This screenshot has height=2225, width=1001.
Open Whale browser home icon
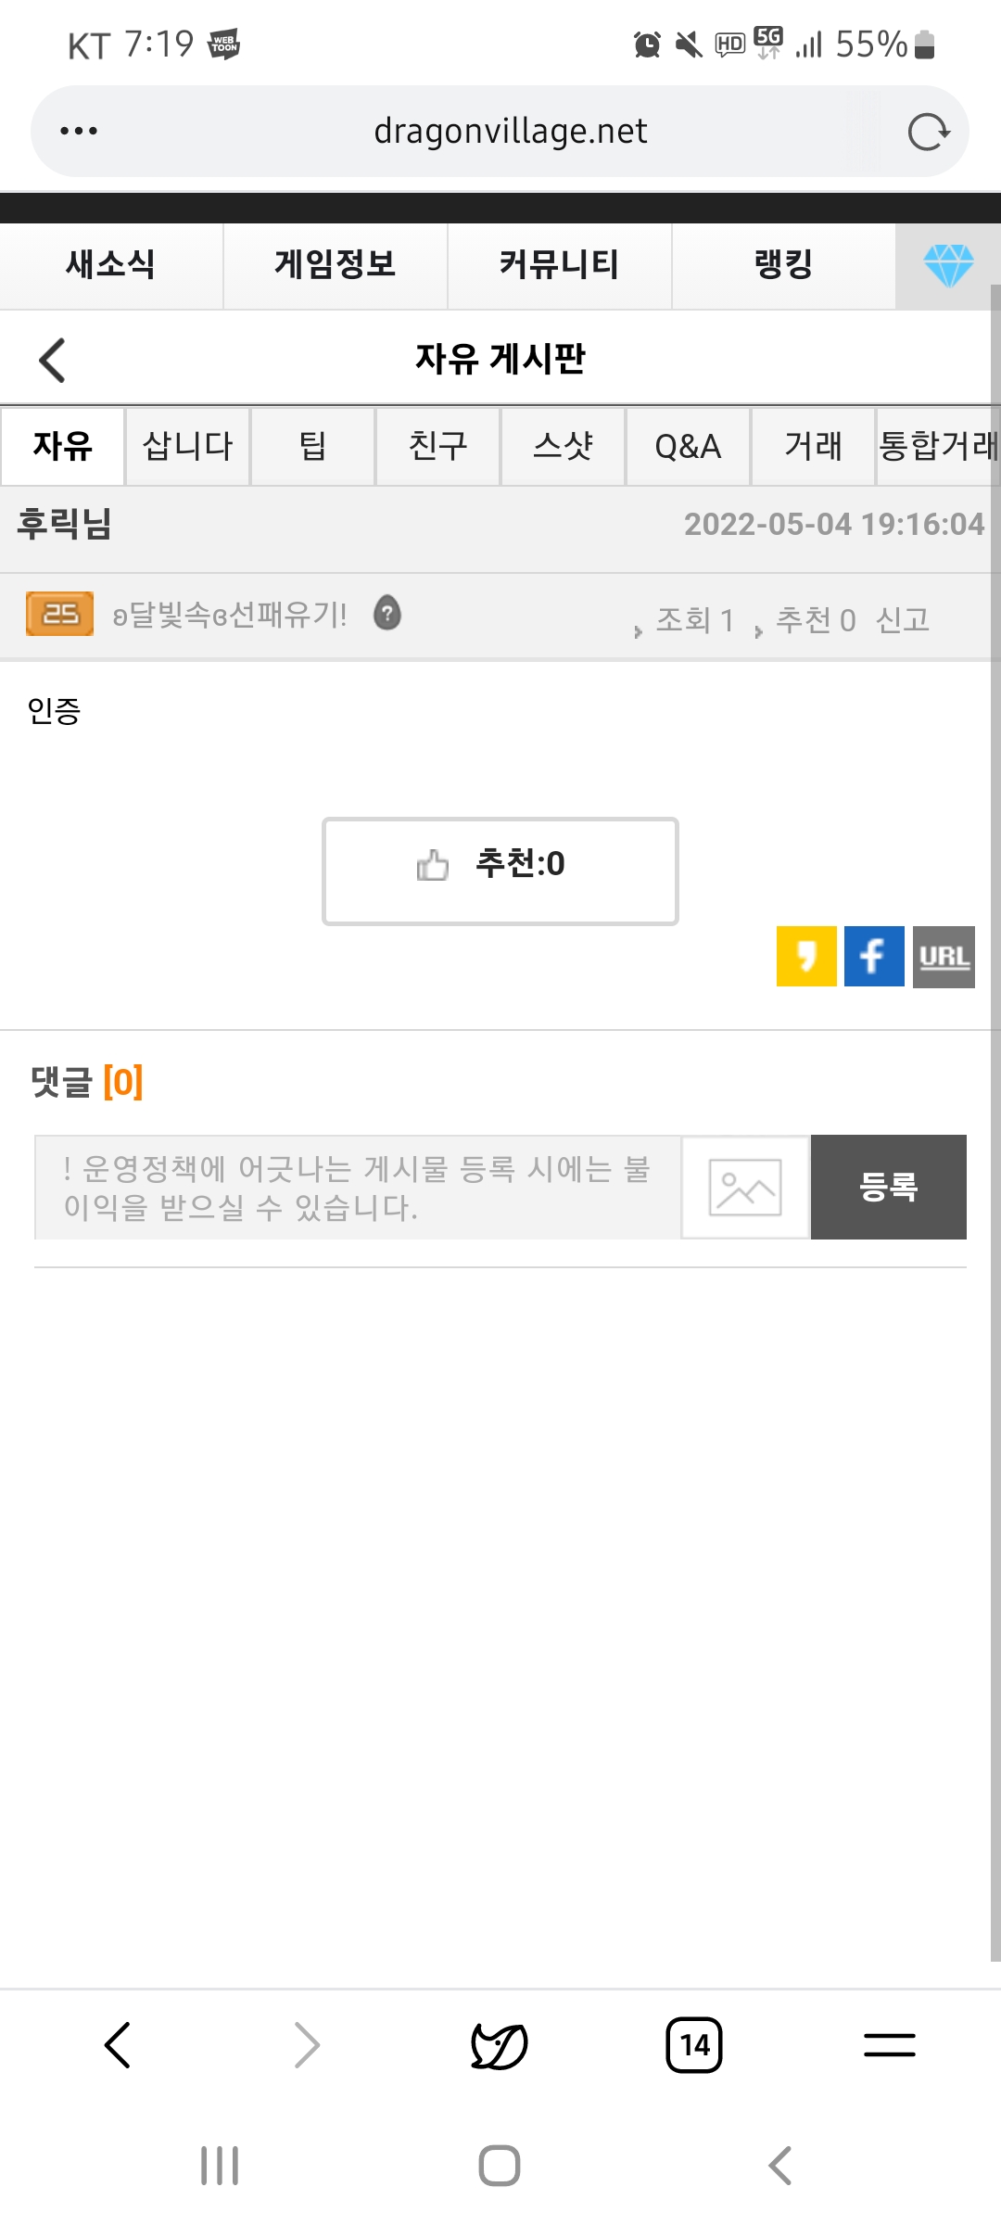click(x=500, y=2045)
